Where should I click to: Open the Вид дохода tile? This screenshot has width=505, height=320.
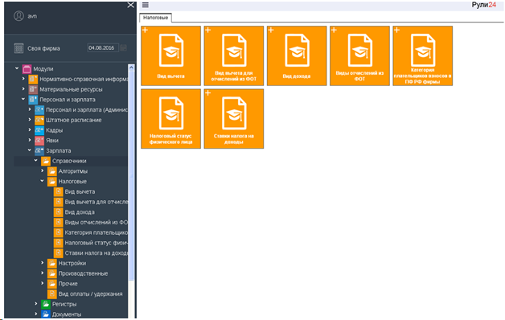point(297,55)
